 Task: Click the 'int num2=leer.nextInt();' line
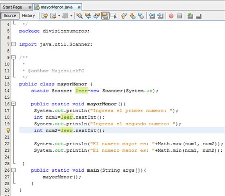coord(69,131)
